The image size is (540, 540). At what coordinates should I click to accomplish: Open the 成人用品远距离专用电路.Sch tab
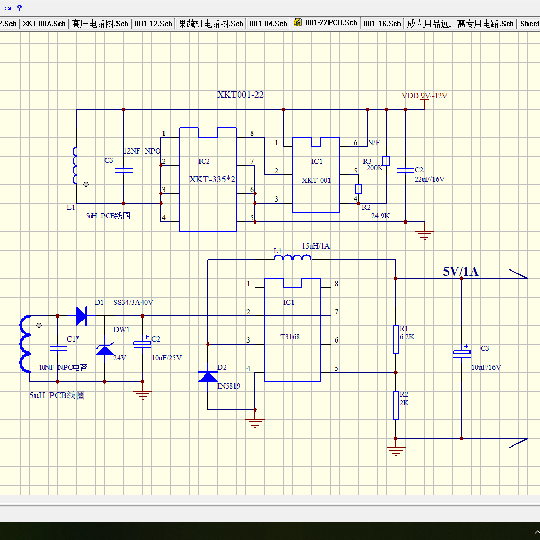point(460,24)
